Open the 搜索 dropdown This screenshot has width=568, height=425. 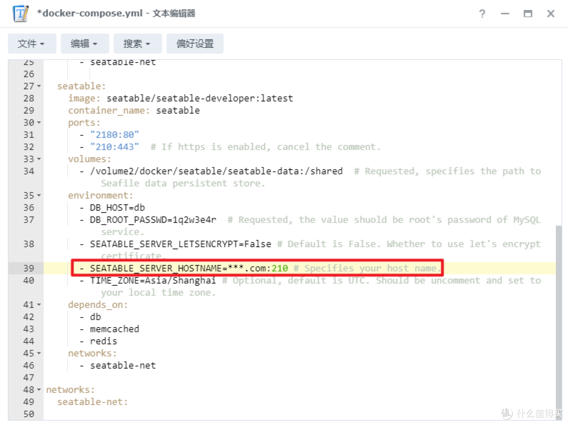tap(137, 44)
